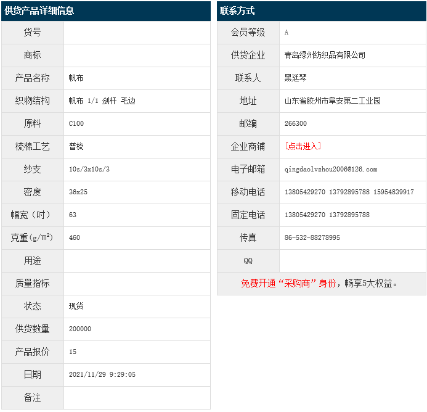Select the fabric structure value 帆布 1/1 剑杆 毛边

(102, 101)
